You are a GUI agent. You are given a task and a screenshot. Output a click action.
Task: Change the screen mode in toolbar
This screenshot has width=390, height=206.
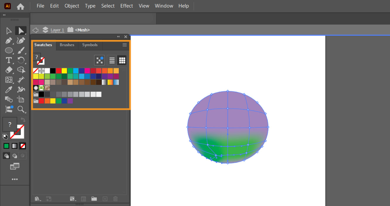[x=15, y=166]
